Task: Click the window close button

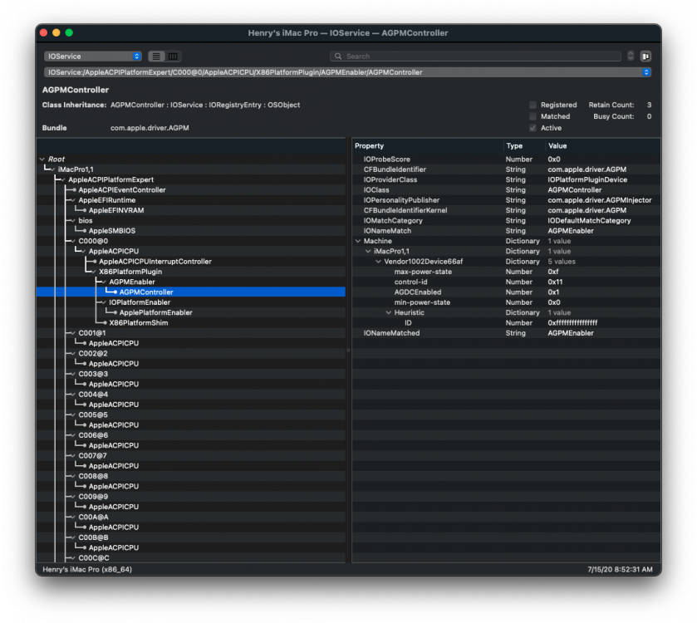Action: pos(43,32)
